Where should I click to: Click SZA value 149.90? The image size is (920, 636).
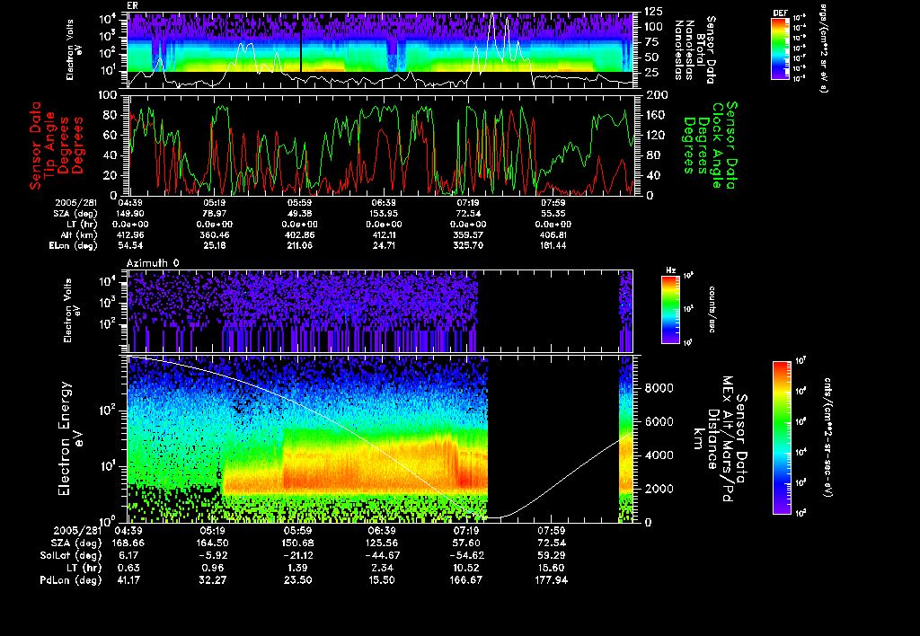point(131,214)
